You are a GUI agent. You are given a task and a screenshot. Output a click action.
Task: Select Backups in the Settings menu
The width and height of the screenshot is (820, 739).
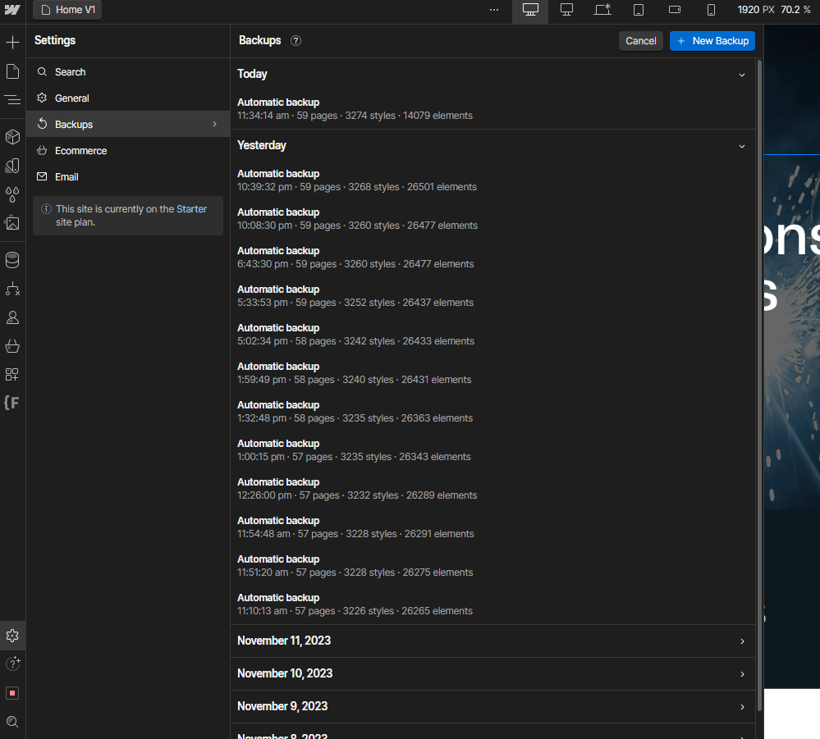click(127, 124)
